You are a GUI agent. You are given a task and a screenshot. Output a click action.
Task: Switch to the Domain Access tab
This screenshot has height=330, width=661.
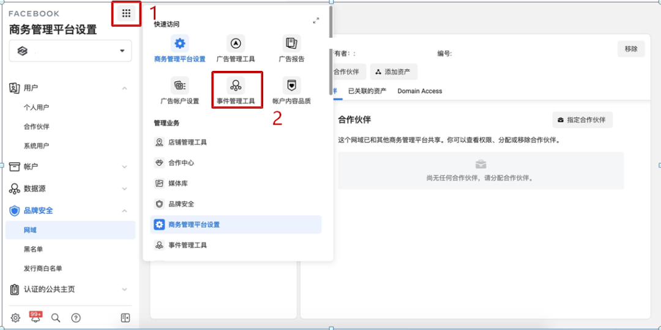coord(419,91)
